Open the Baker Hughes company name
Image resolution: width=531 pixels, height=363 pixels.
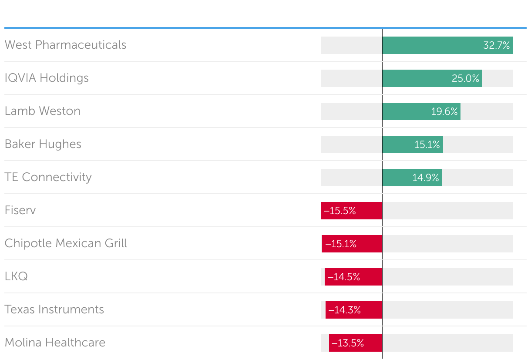tap(43, 144)
